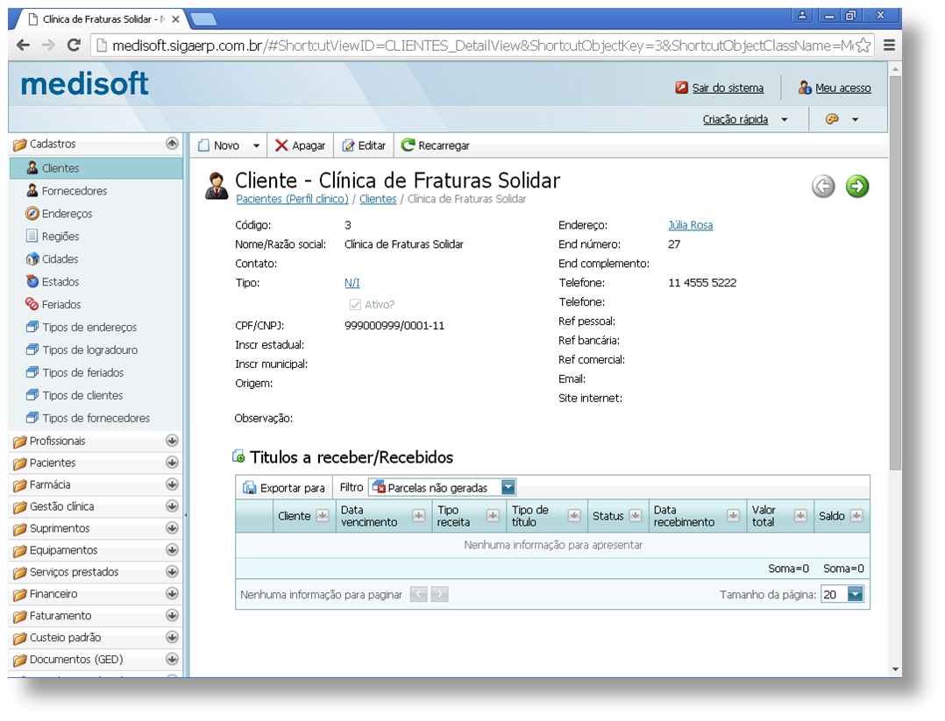This screenshot has width=945, height=721.
Task: Click the Apagar delete button
Action: (300, 145)
